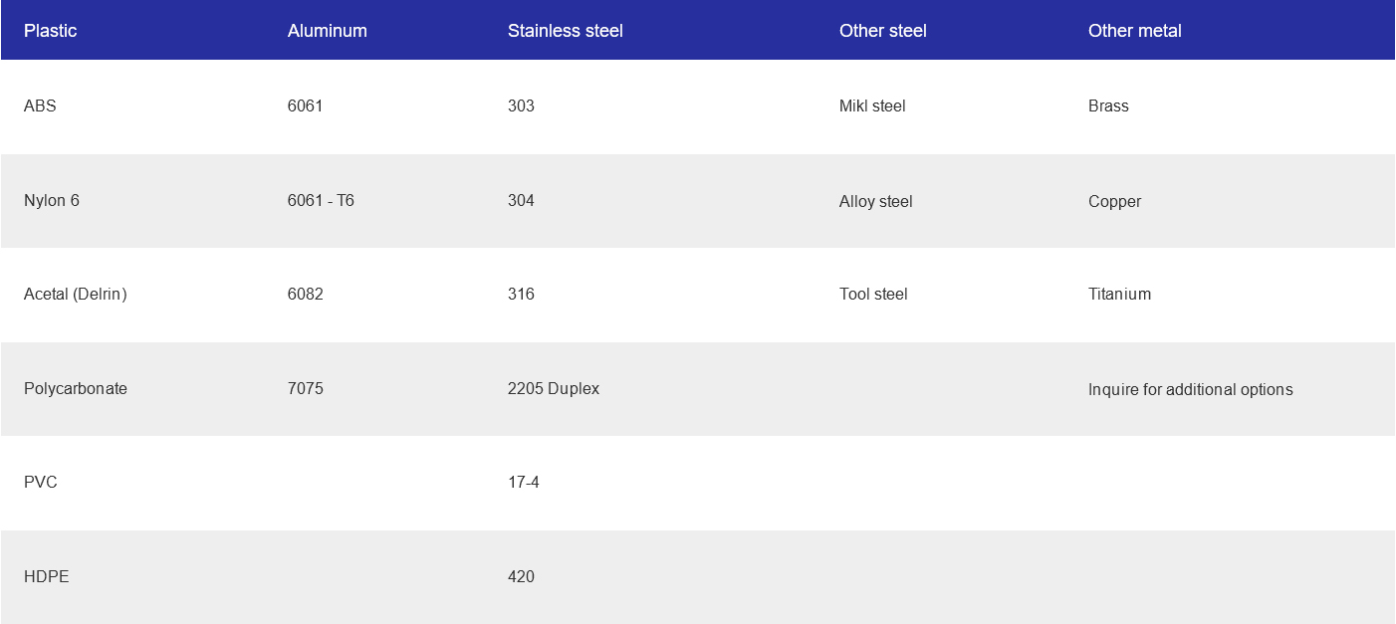Click Inquire for additional options
This screenshot has width=1396, height=624.
1190,389
